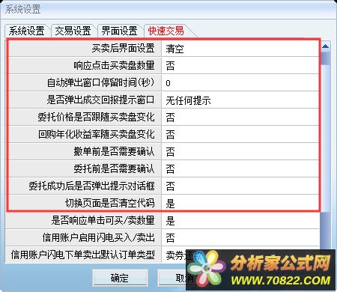
Task: Open the 卖券还款 order type value
Action: tap(240, 255)
